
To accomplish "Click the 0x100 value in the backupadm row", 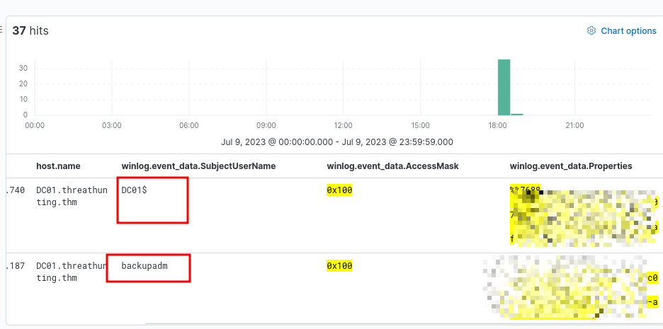I will pos(339,266).
